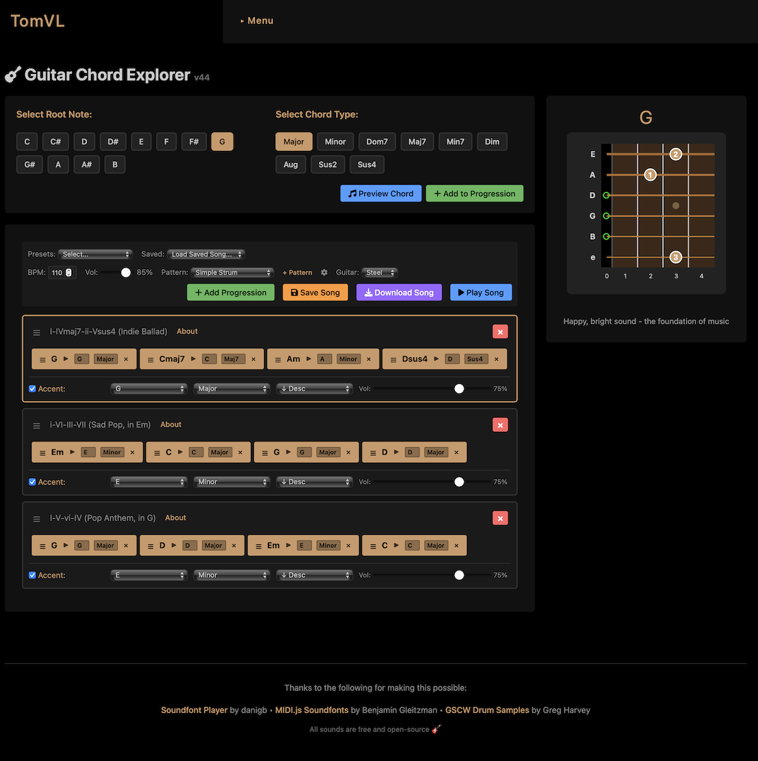Disable Accent for the Pop Anthem progression

tap(32, 575)
